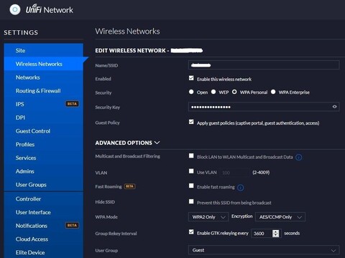
Task: Click info icon beside Multicast and Broadcast Data
Action: coord(298,157)
